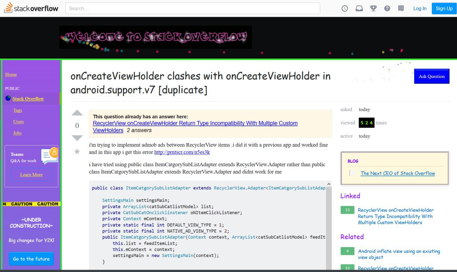Screen dimensions: 457x272
Task: Click the code block vertical scrollbar
Action: pos(329,229)
